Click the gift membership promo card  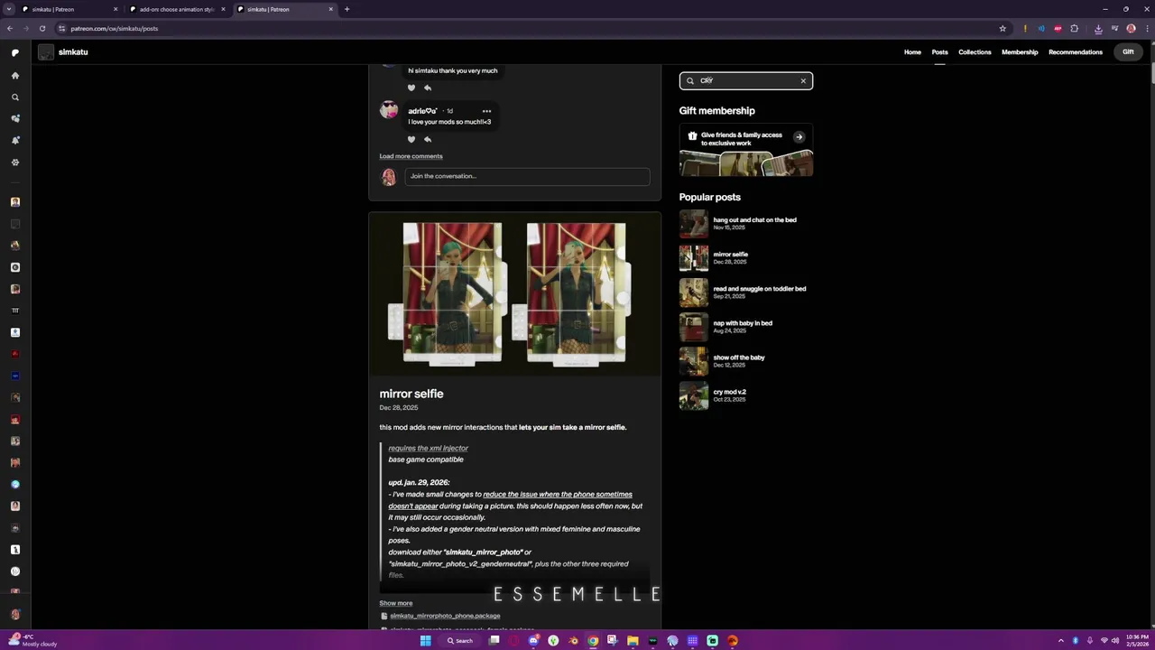(x=746, y=150)
